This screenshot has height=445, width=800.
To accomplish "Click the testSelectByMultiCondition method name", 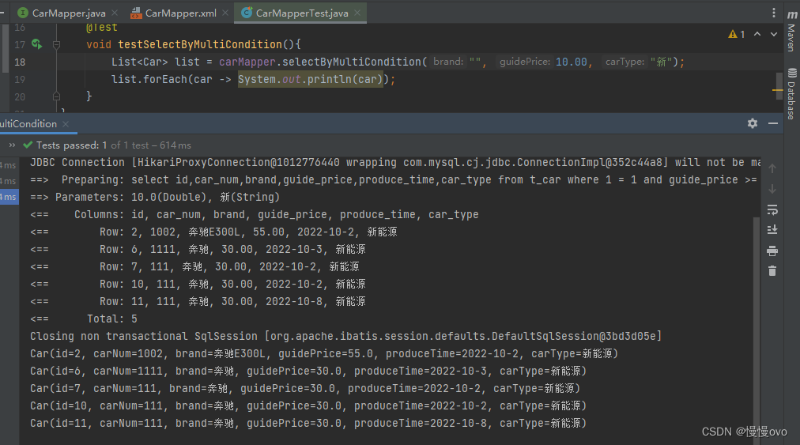I will coord(200,44).
